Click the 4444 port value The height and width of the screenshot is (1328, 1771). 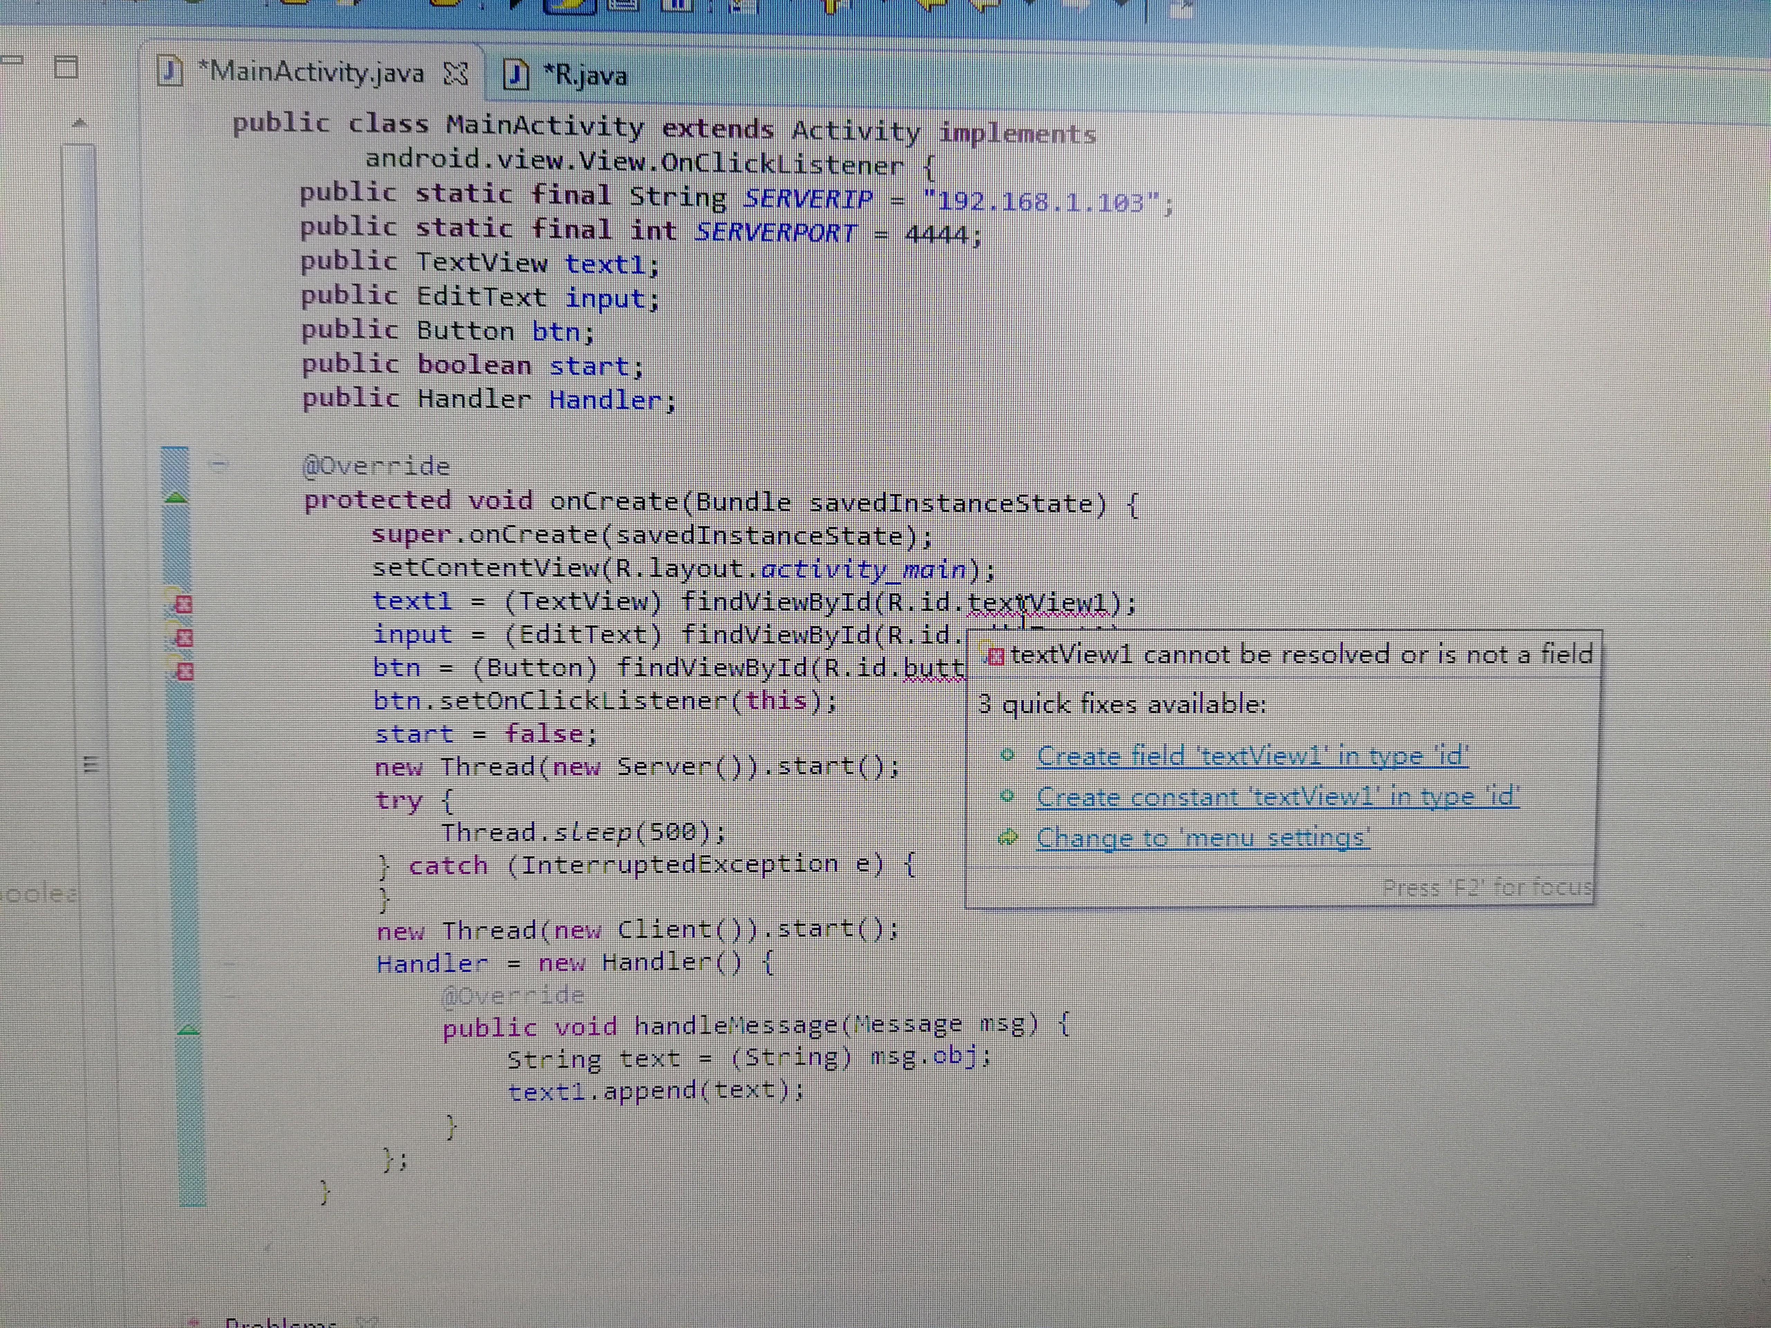click(x=936, y=234)
